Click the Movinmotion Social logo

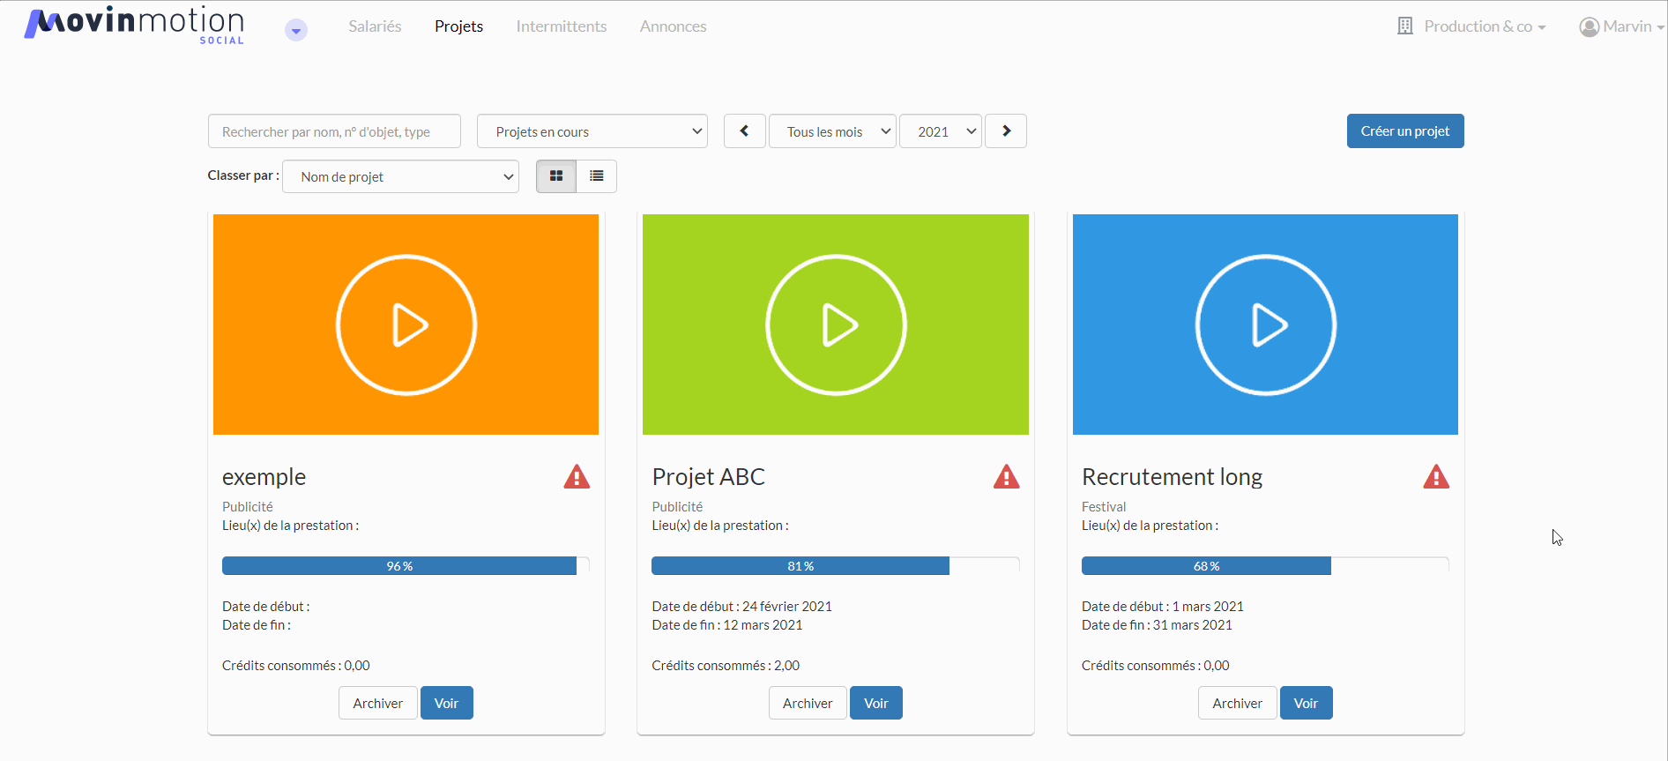point(135,25)
